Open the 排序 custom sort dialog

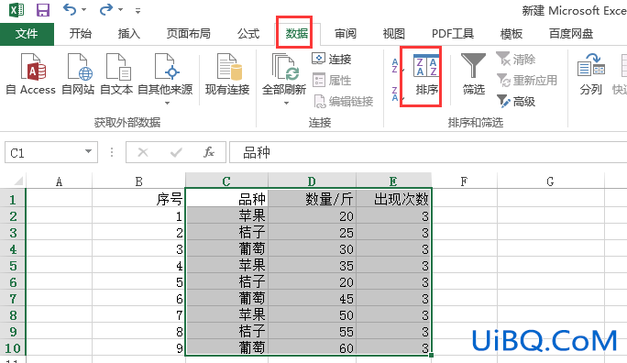[x=426, y=76]
